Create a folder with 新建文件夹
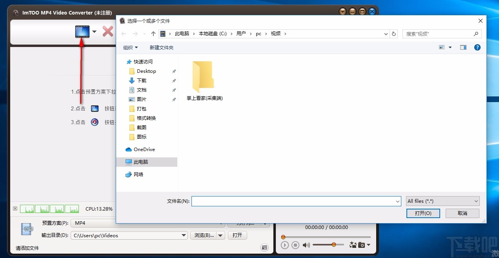Image resolution: width=499 pixels, height=258 pixels. pos(161,47)
